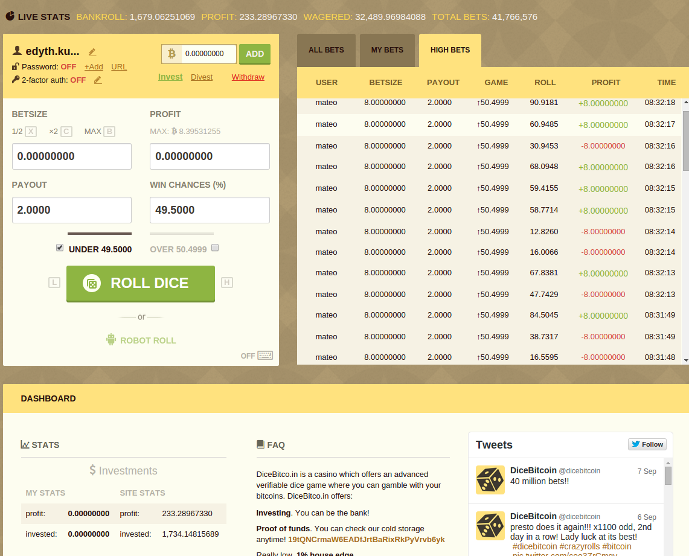Viewport: 689px width, 556px height.
Task: Select the bet row with roll 60.9485
Action: tap(490, 125)
